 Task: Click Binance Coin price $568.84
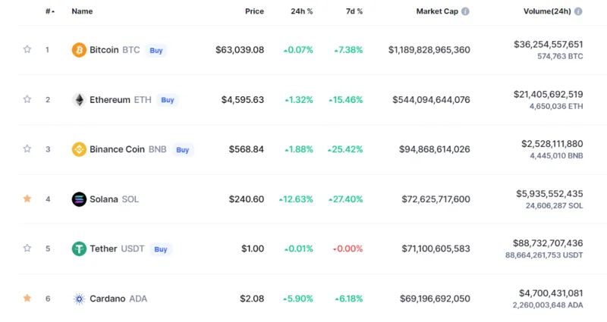pos(246,149)
